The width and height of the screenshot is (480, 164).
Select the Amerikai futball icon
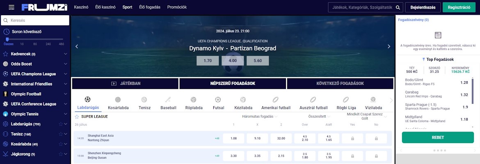276,100
